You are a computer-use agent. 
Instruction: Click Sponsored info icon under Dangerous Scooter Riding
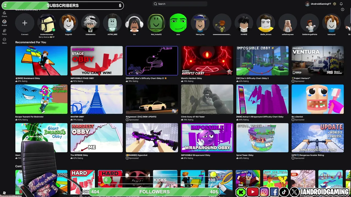pos(293,158)
